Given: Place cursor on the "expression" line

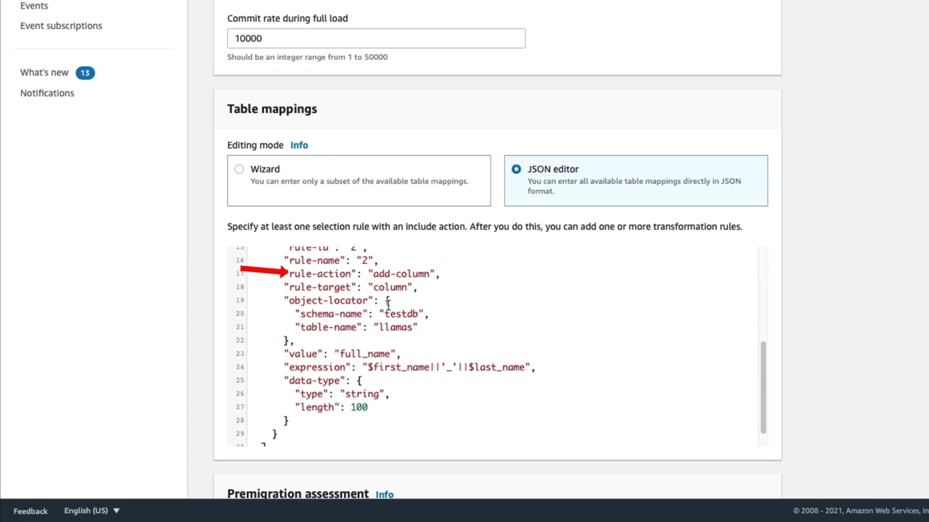Looking at the screenshot, I should [409, 367].
